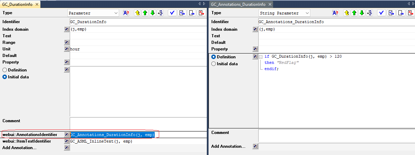Click blue checkmark icon in GC_DurationInfo pane
Viewport: 415px width, 155px height.
pos(172,13)
